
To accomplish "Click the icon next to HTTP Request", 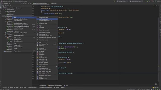I will tap(38, 79).
